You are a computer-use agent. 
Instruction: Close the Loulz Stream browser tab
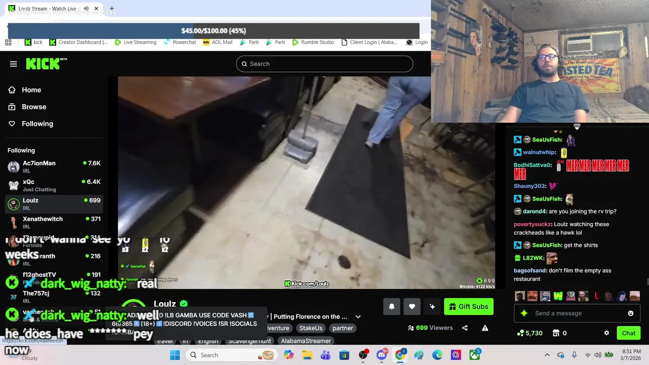[96, 9]
